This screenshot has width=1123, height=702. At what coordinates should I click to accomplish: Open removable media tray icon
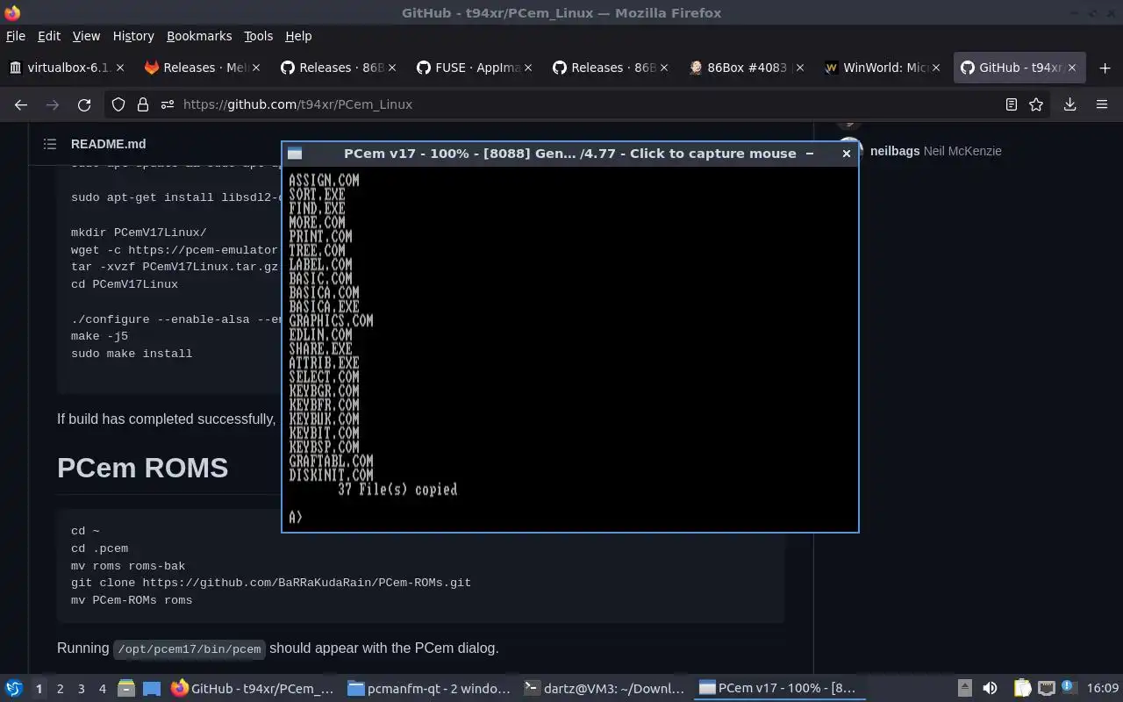(x=964, y=689)
